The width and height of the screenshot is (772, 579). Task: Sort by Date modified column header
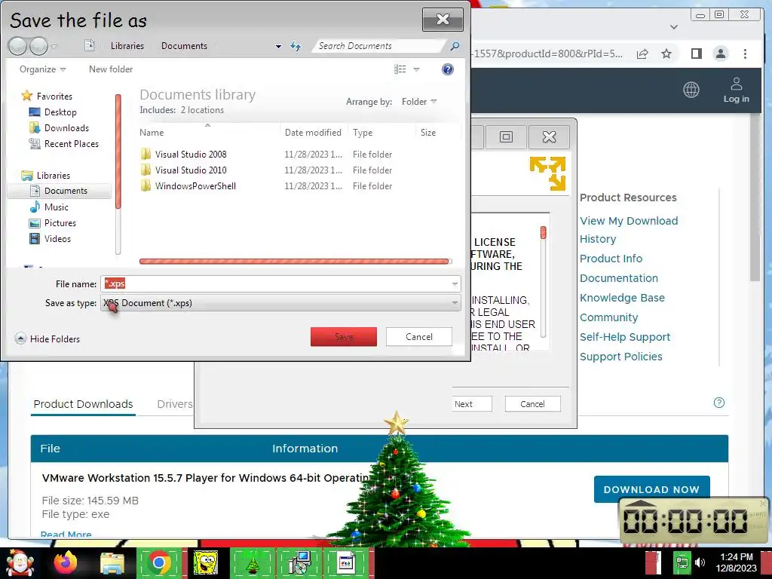313,133
